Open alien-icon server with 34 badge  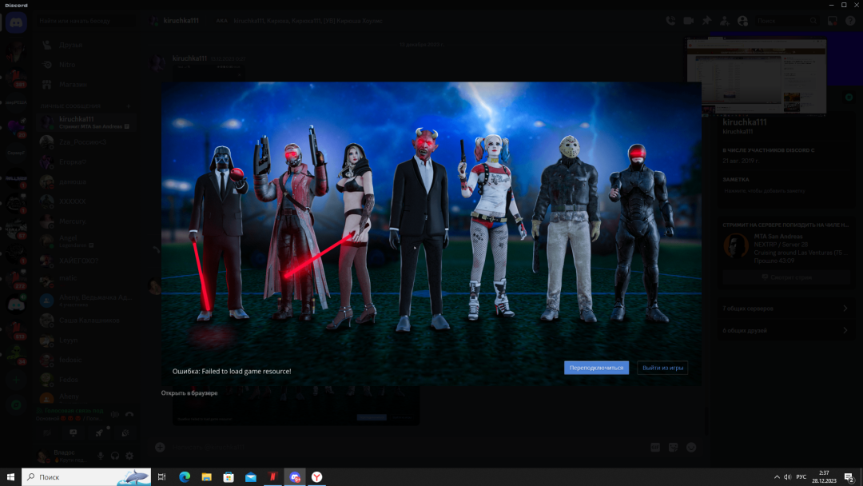[16, 355]
